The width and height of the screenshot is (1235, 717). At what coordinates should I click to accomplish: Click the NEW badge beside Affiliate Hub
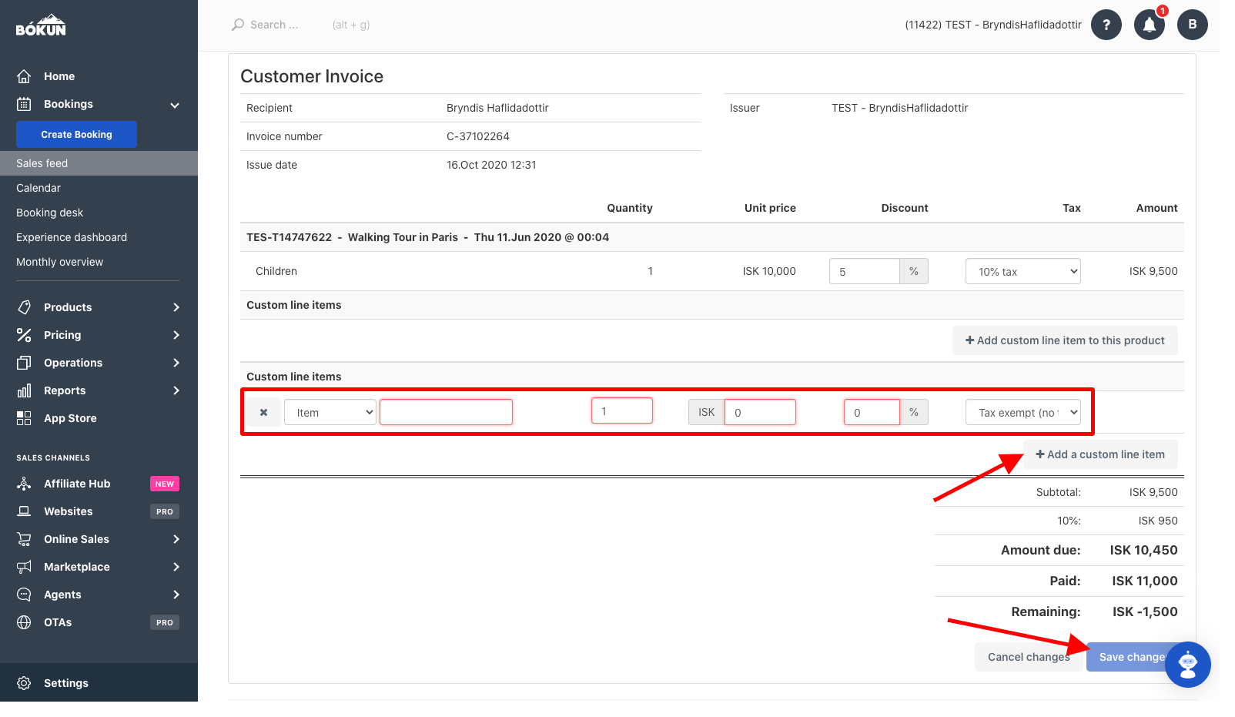(x=165, y=484)
